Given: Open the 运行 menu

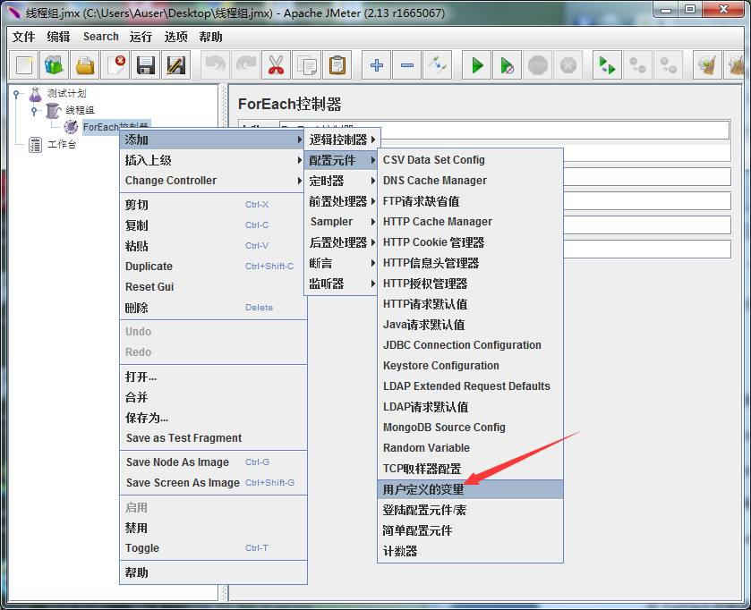Looking at the screenshot, I should tap(141, 37).
